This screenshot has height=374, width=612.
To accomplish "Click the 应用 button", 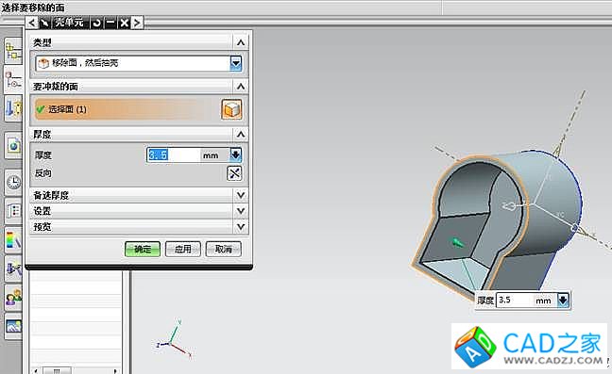I will (x=183, y=249).
